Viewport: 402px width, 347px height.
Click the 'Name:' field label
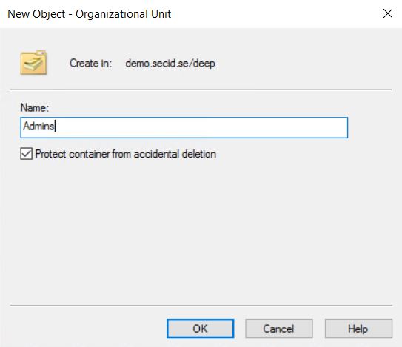click(35, 107)
